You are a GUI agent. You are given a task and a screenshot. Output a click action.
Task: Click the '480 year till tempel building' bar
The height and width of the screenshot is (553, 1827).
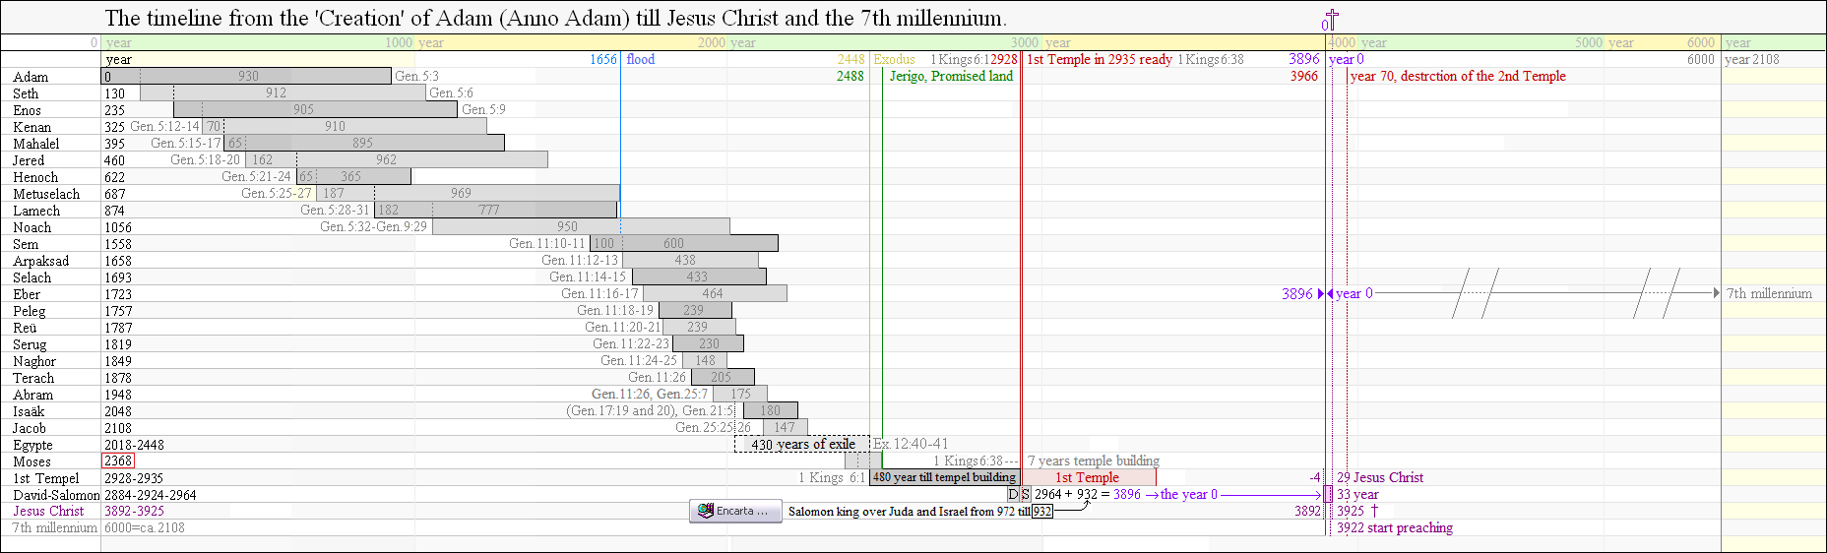pos(944,477)
